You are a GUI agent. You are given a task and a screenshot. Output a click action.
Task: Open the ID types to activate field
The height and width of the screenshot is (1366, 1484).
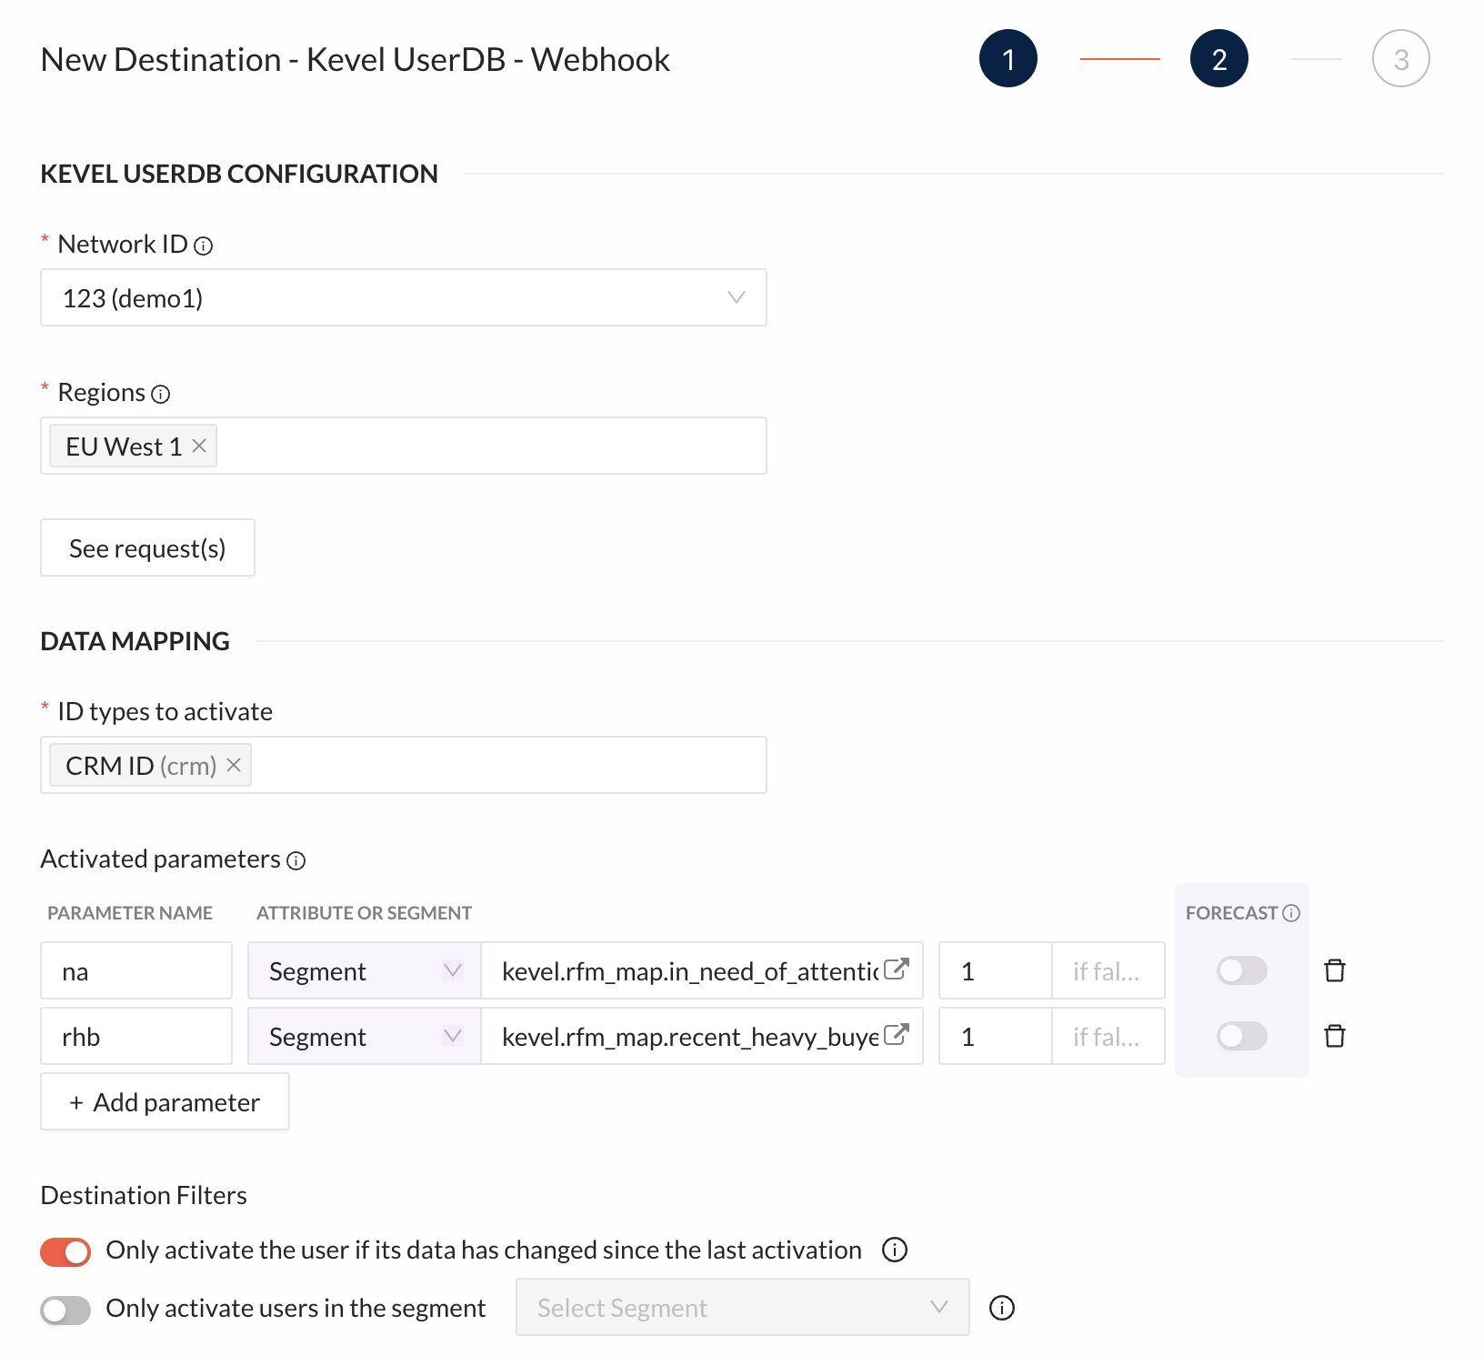[x=404, y=765]
